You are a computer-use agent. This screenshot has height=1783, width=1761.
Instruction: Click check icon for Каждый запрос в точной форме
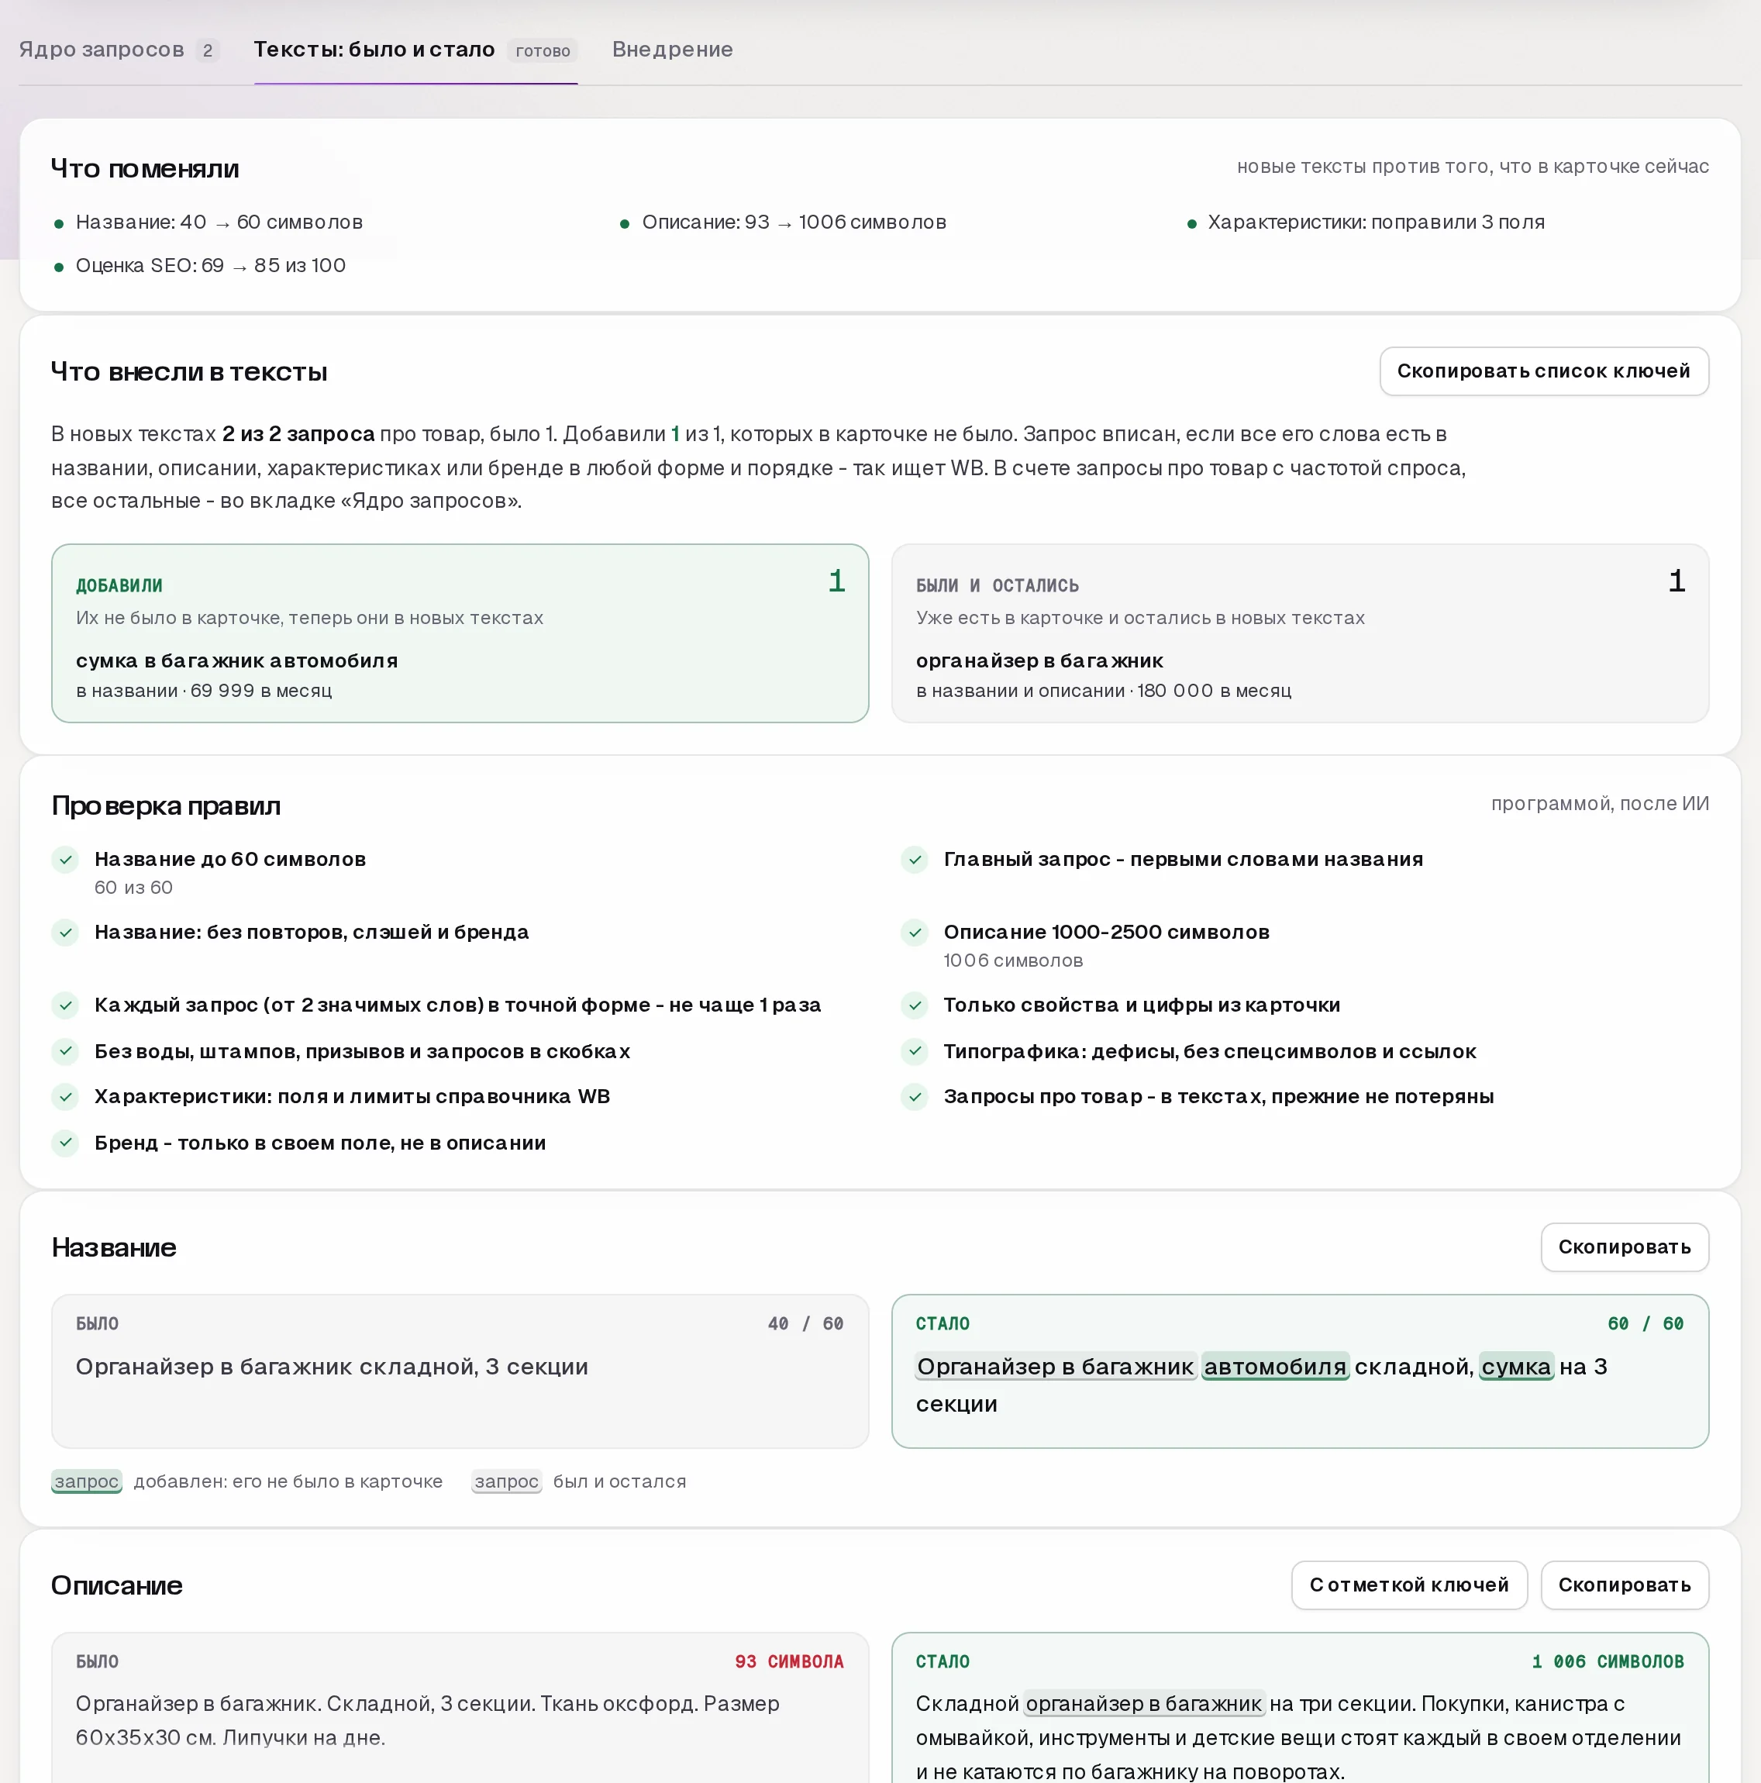pos(66,1005)
